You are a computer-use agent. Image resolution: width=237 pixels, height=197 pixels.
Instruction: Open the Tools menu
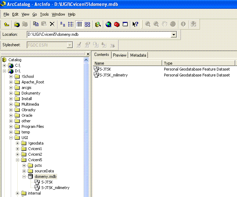pos(44,14)
